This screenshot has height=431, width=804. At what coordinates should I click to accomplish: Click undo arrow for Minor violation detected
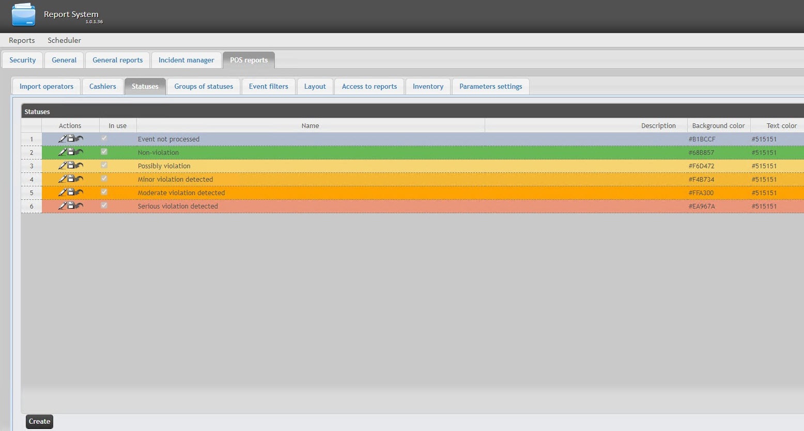click(x=79, y=179)
